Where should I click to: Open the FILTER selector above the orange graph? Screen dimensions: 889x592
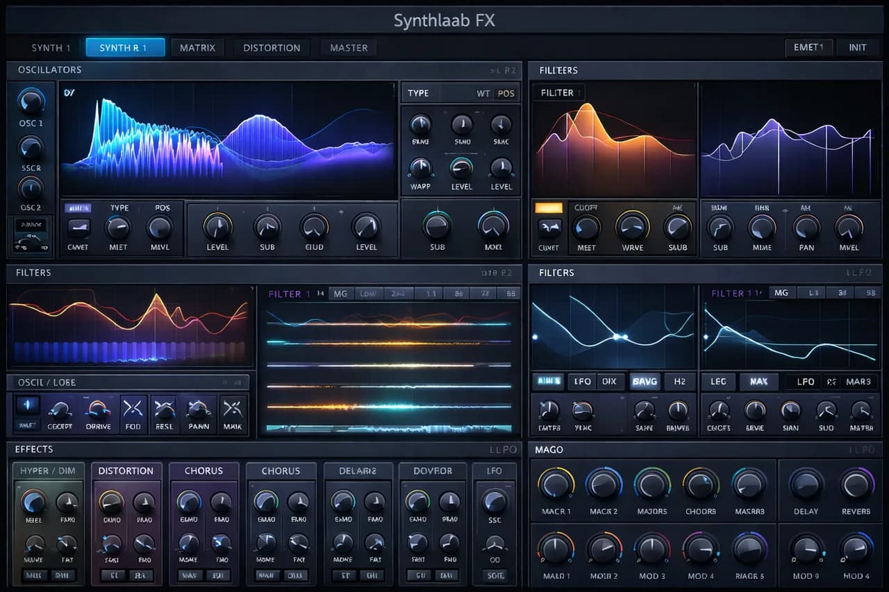pos(558,93)
